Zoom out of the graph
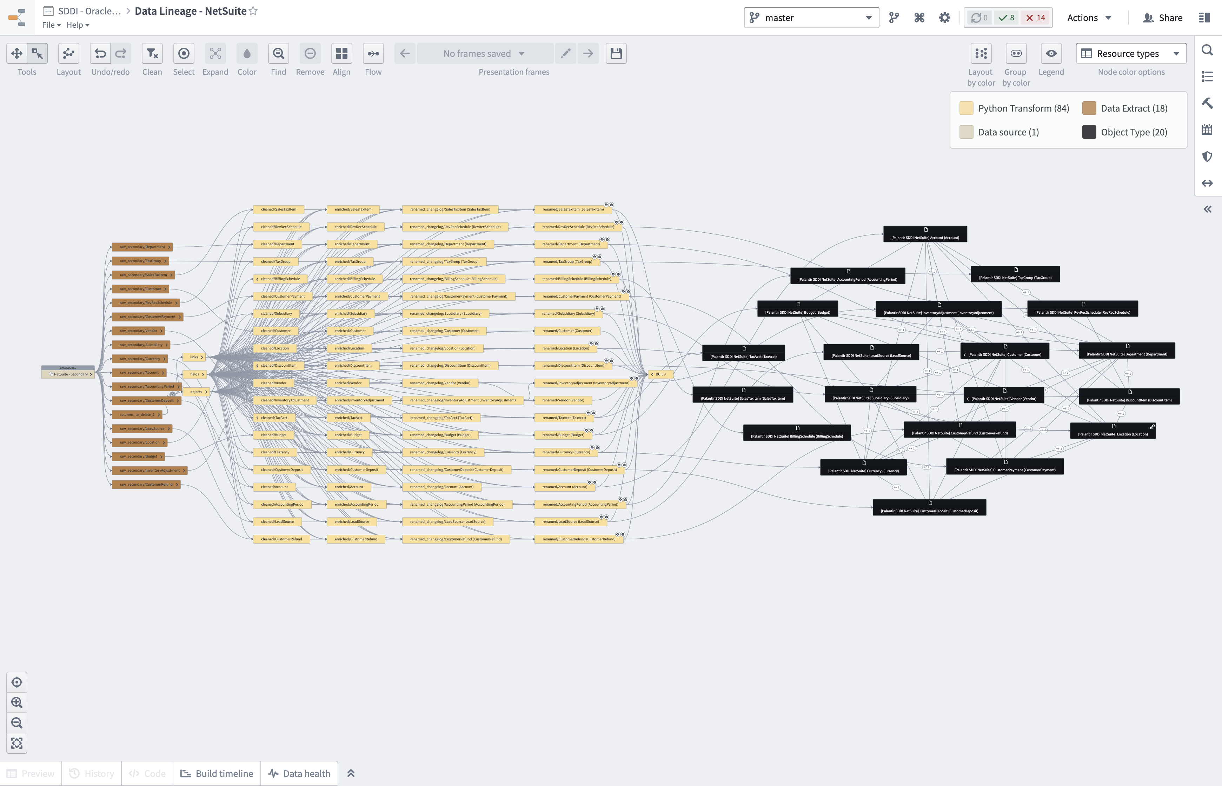 coord(17,723)
